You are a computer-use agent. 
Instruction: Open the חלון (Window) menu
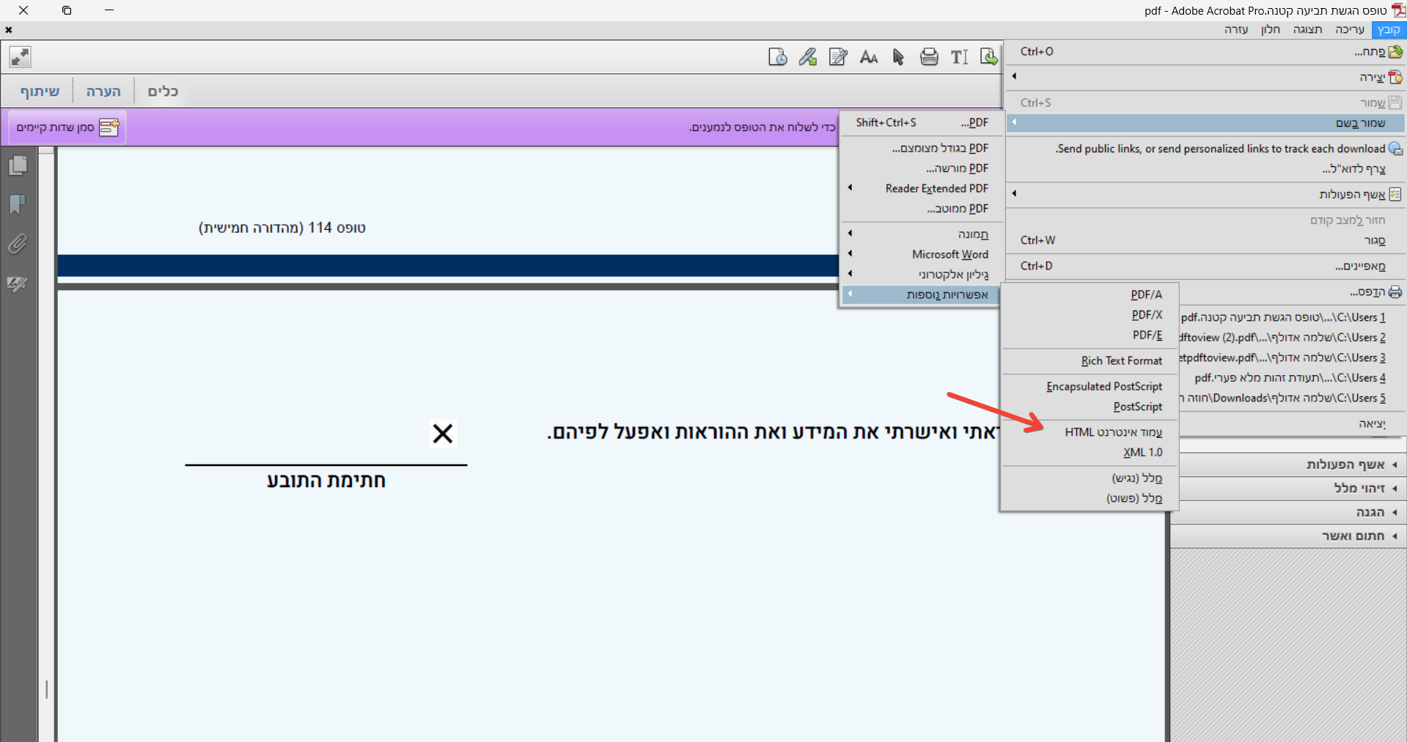pos(1271,29)
